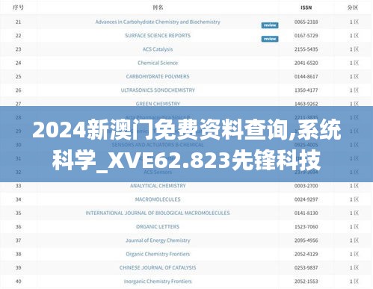Select ISSN value 1523-7060
The image size is (373, 289).
(x=306, y=227)
